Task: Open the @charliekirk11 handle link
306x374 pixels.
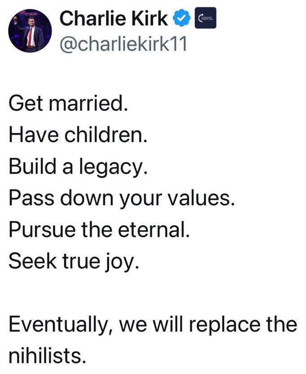Action: click(123, 44)
